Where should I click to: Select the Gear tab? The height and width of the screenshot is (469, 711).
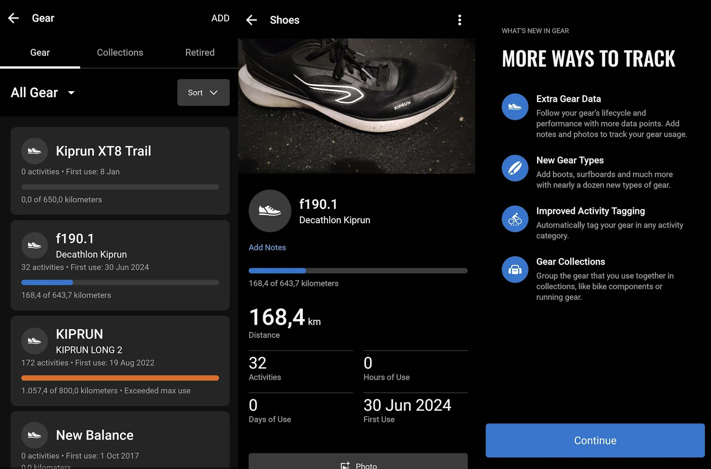[40, 53]
